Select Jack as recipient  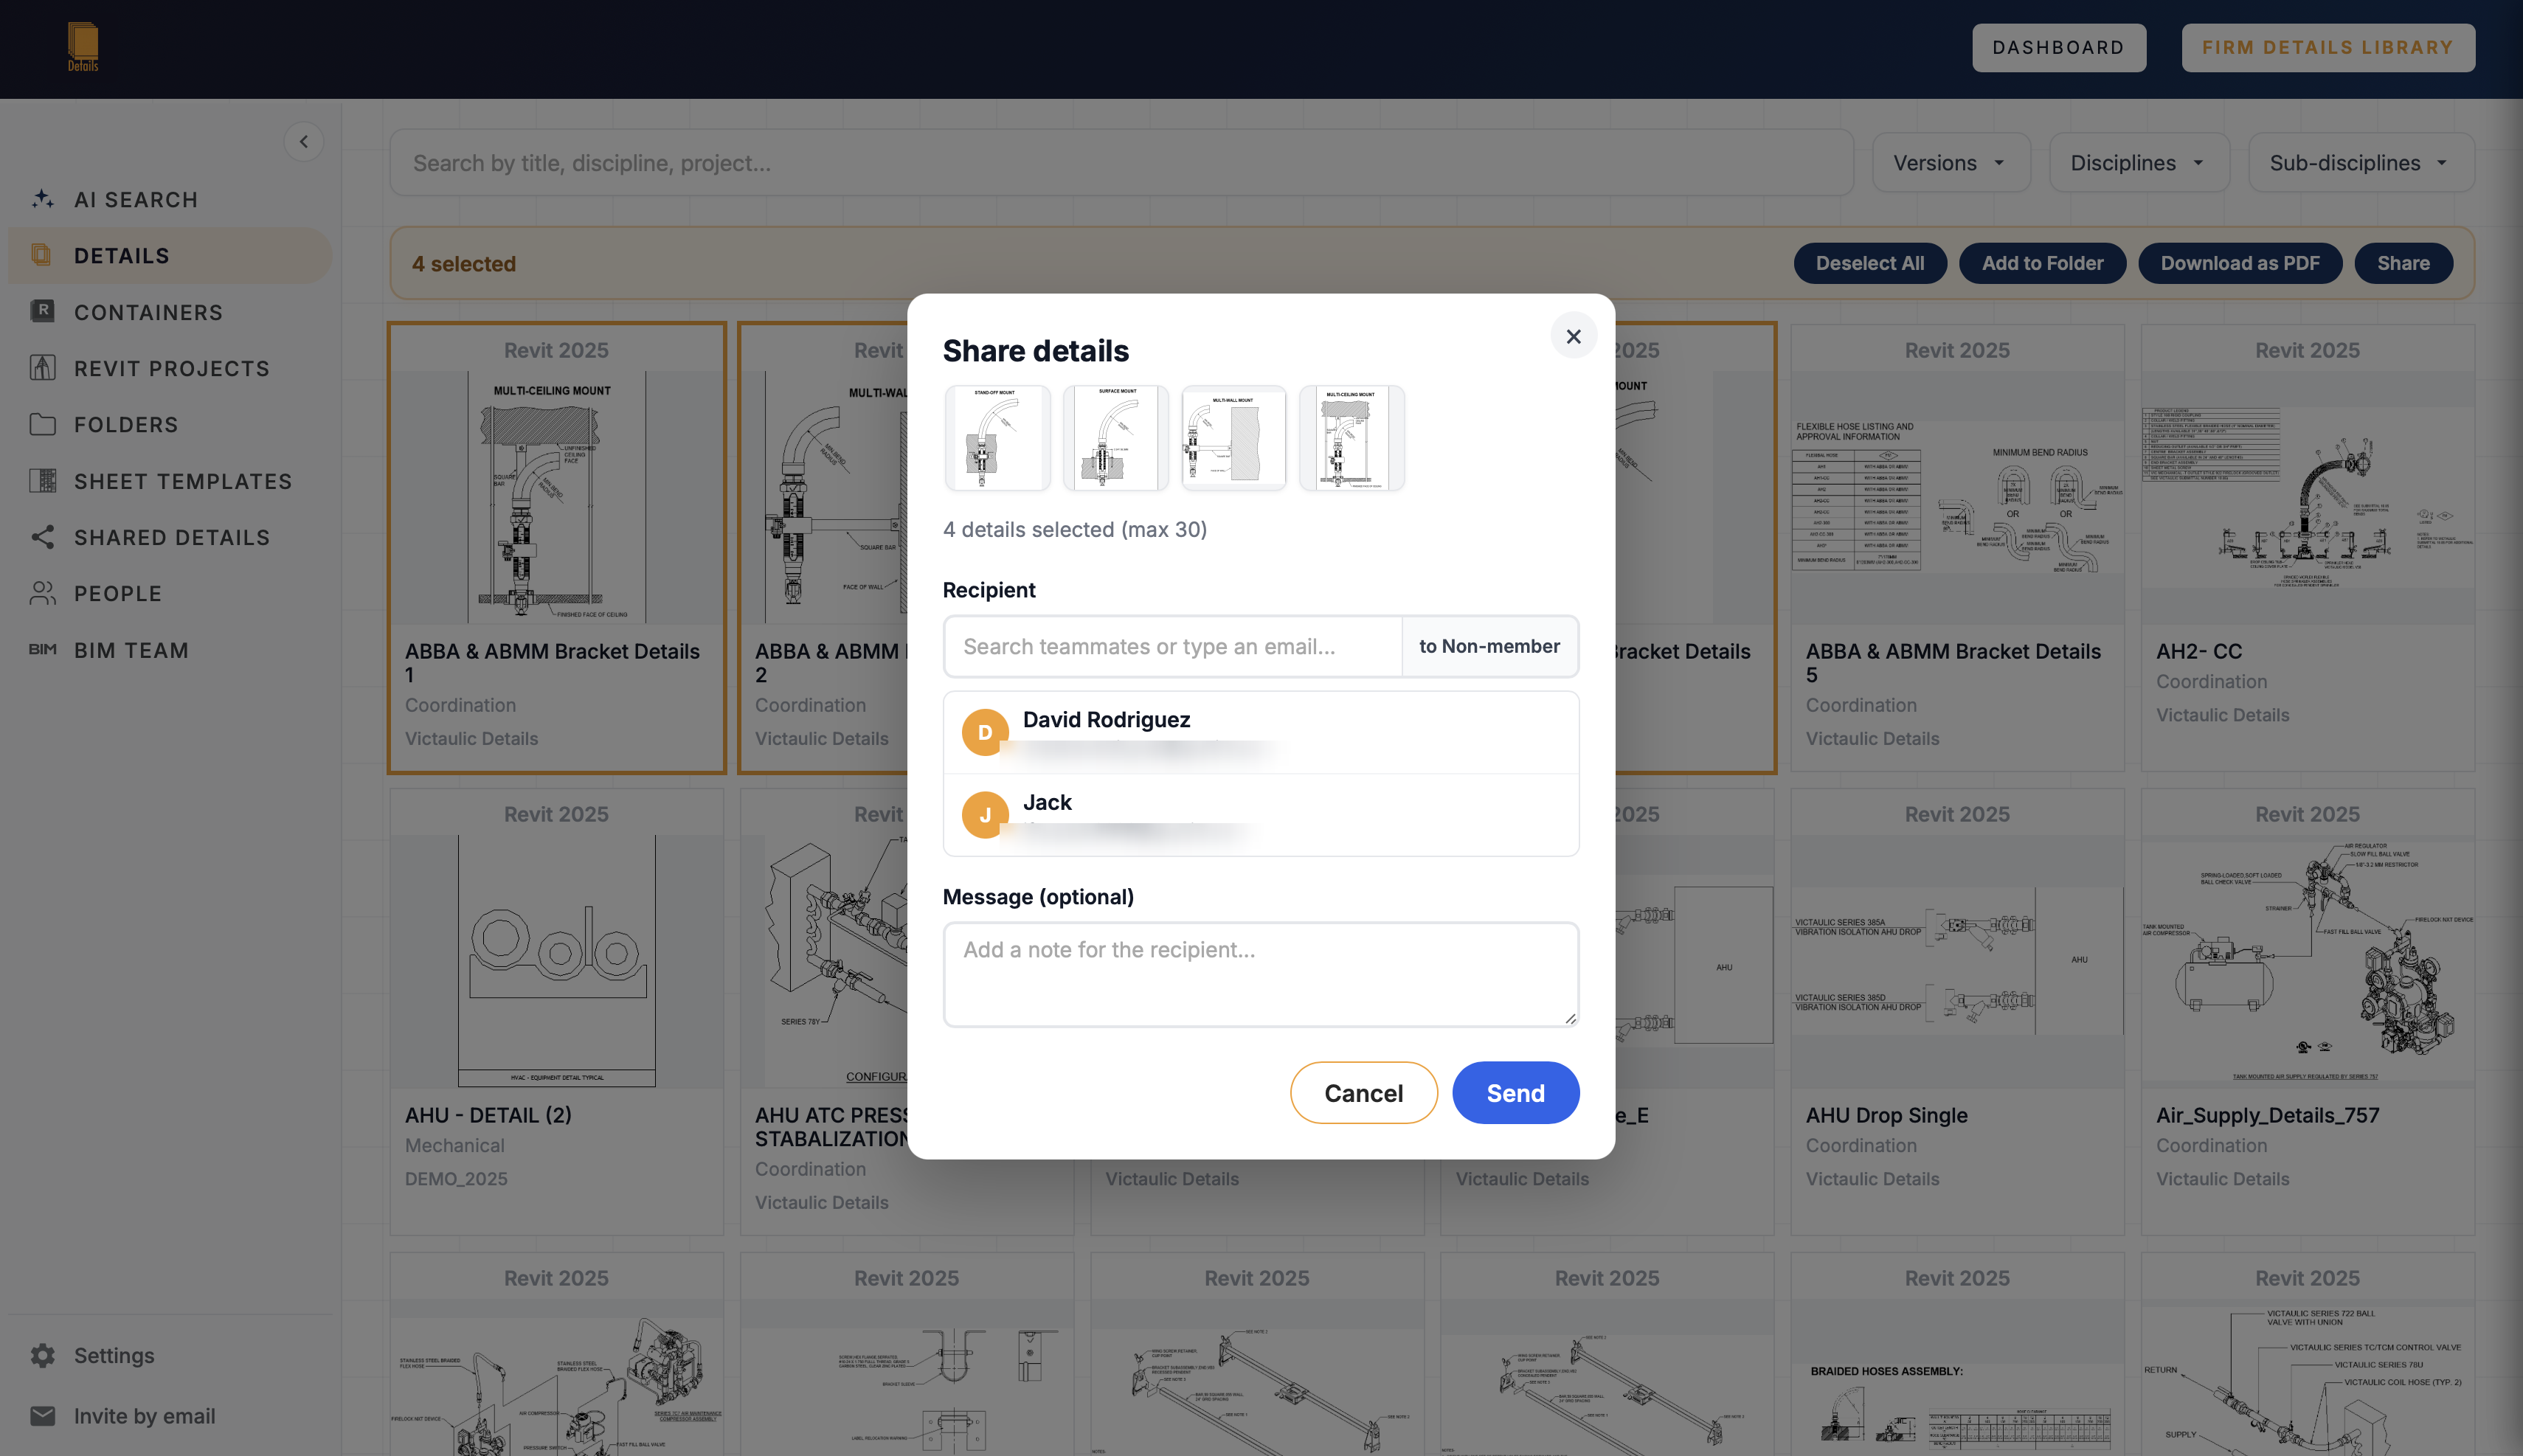[1260, 815]
